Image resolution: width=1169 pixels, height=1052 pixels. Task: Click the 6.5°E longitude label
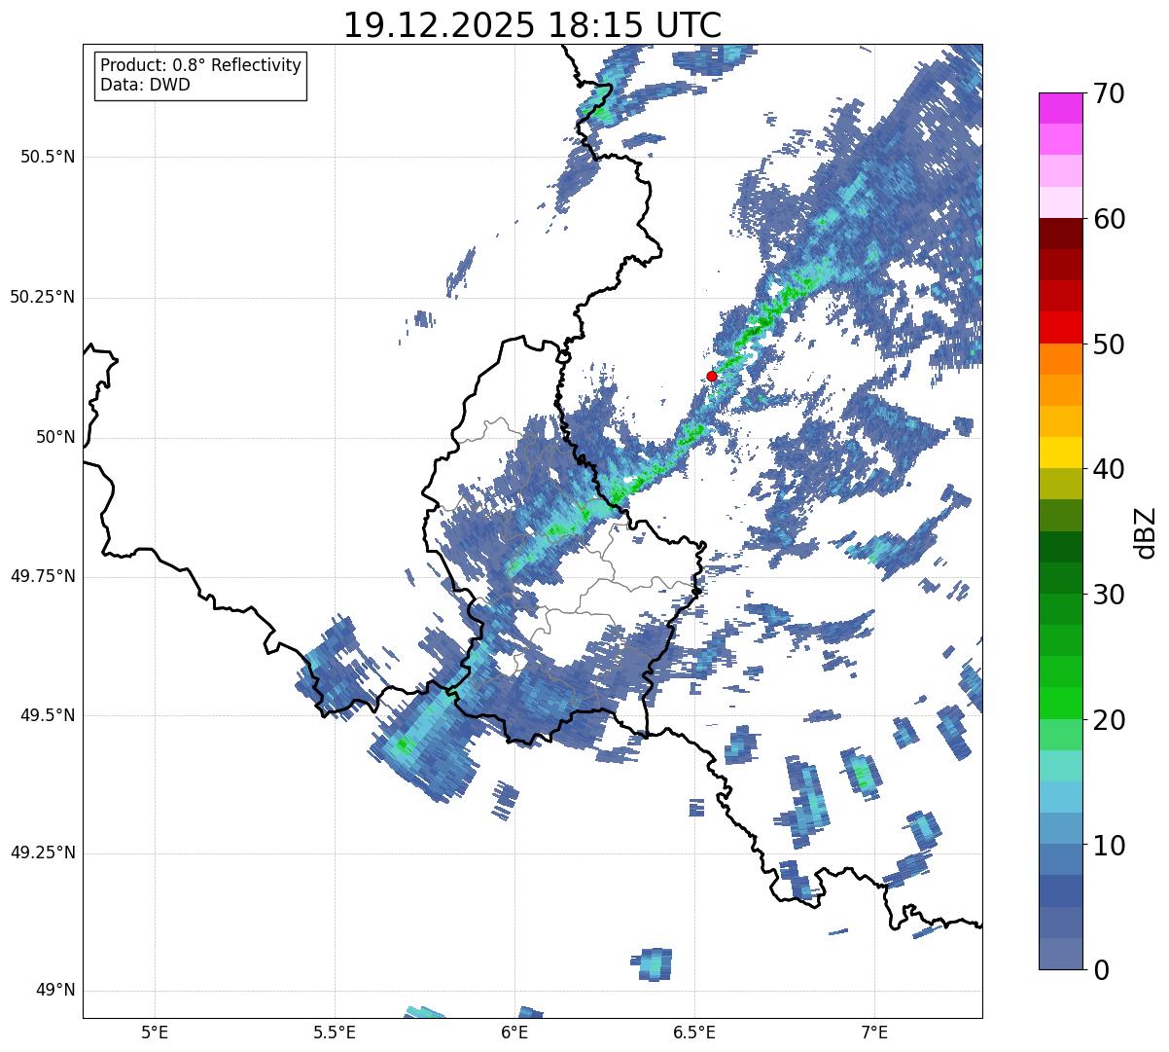click(x=694, y=1032)
